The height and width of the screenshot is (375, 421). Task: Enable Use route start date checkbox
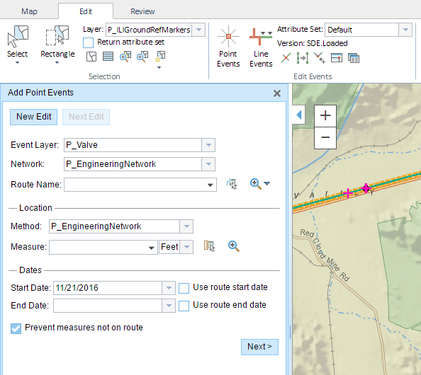[x=184, y=288]
